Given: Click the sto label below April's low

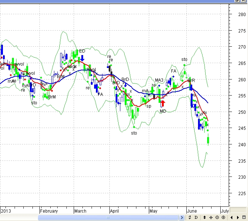Looking at the screenshot, I should [x=134, y=133].
